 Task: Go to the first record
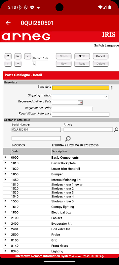[x=18, y=56]
